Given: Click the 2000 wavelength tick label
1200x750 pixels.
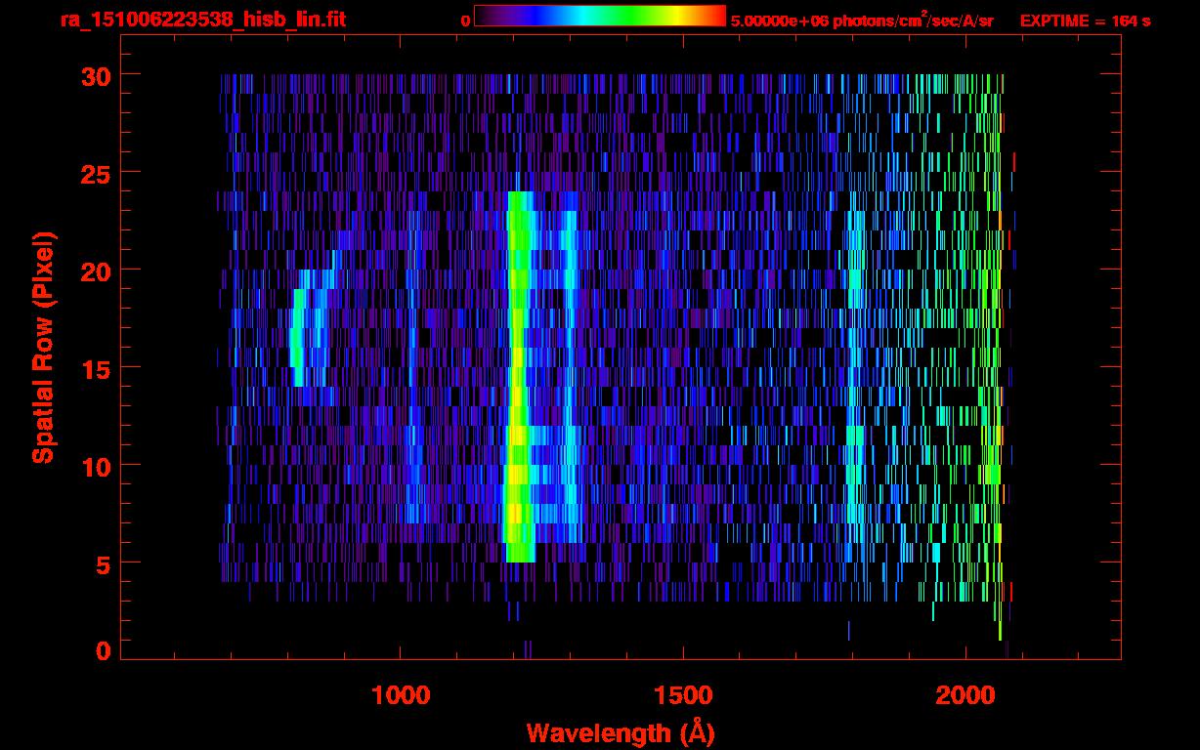Looking at the screenshot, I should [965, 694].
